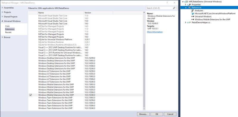Expand the Browse category
This screenshot has width=238, height=117.
point(2,37)
